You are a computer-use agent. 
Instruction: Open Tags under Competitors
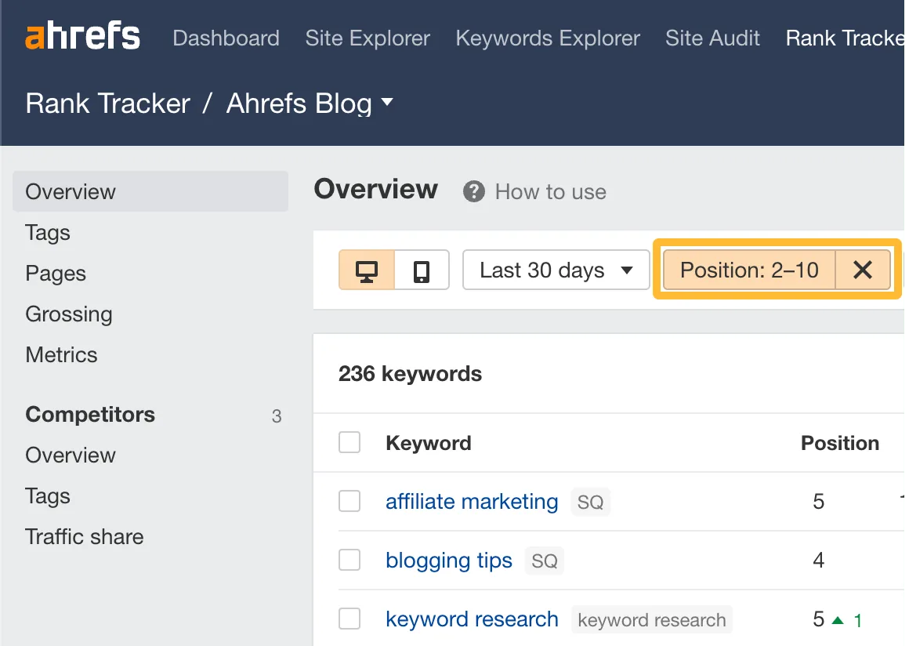click(48, 495)
